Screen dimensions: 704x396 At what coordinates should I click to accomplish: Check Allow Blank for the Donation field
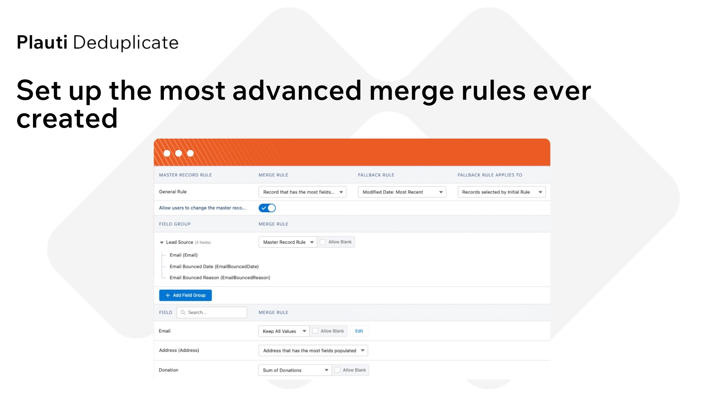point(337,370)
